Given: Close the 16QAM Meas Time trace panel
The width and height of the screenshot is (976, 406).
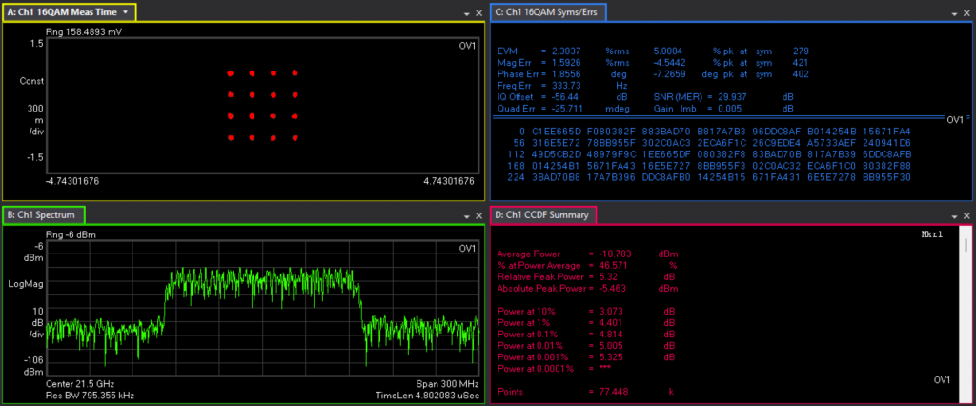Looking at the screenshot, I should [479, 14].
